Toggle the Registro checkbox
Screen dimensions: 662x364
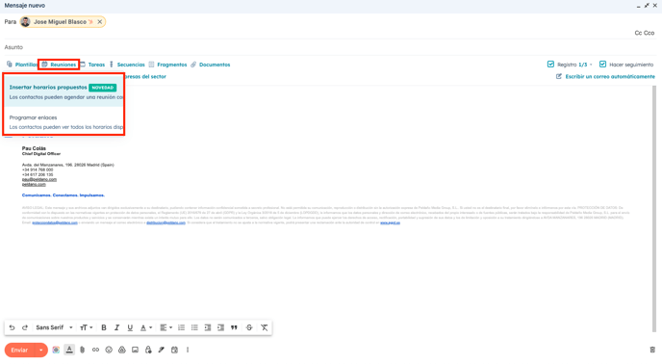click(x=550, y=65)
